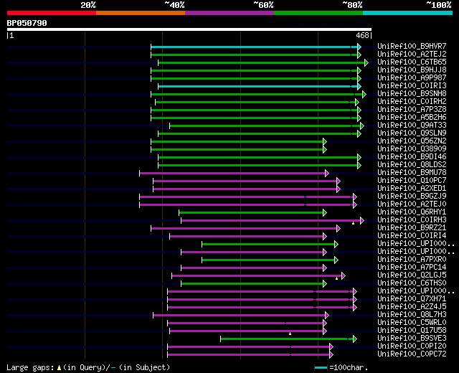459x373 pixels.
Task: Click the purple alignment bar for A7PC14
Action: (x=252, y=268)
